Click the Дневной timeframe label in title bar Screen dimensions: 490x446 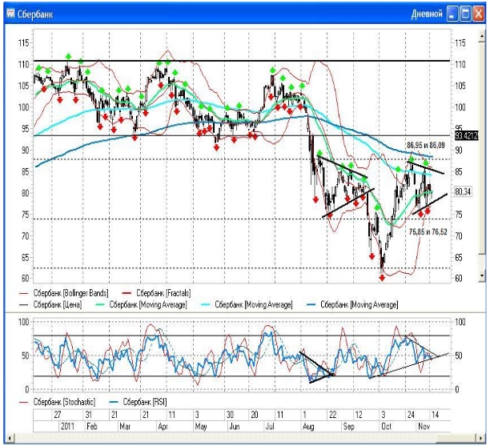pos(427,14)
